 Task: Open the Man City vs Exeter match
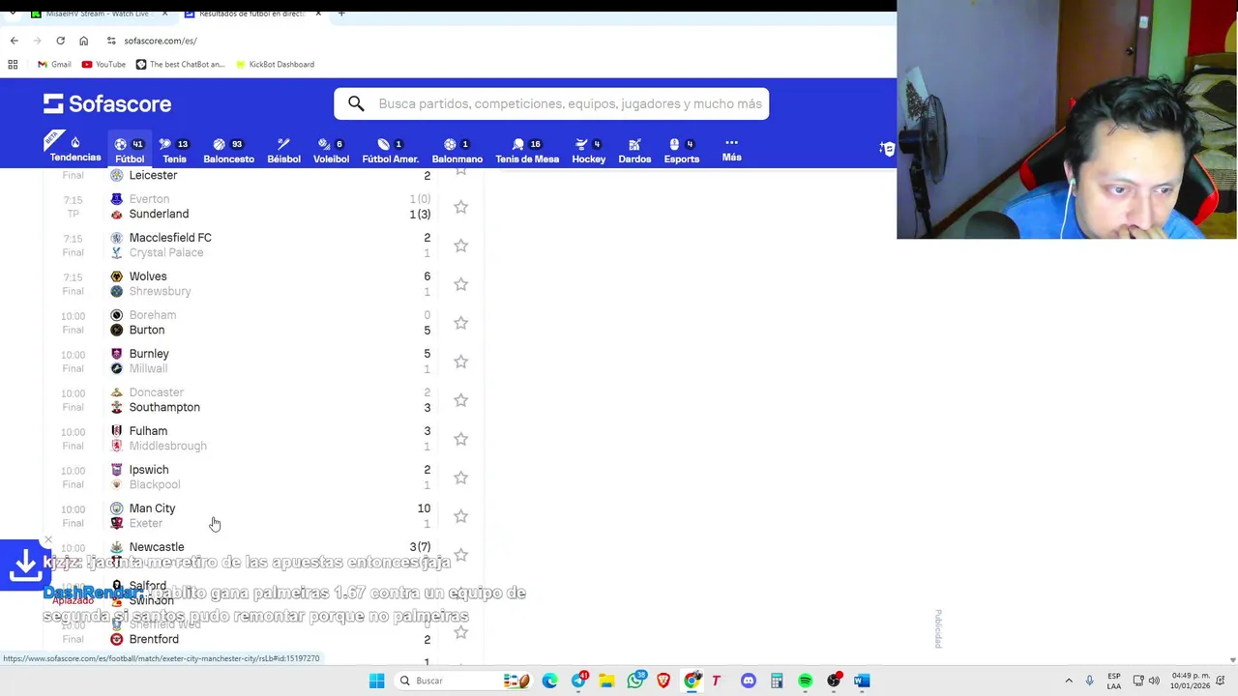263,516
